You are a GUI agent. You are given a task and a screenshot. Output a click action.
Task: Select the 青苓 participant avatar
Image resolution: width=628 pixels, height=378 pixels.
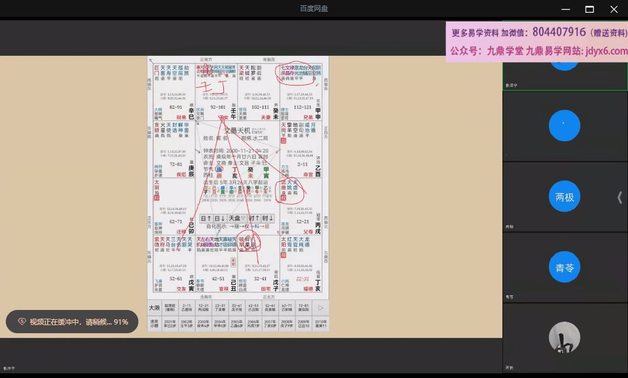pyautogui.click(x=564, y=268)
